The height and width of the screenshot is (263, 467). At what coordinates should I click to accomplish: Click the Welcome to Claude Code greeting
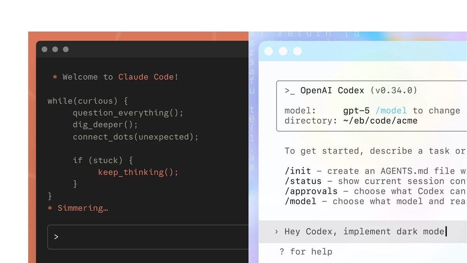117,77
